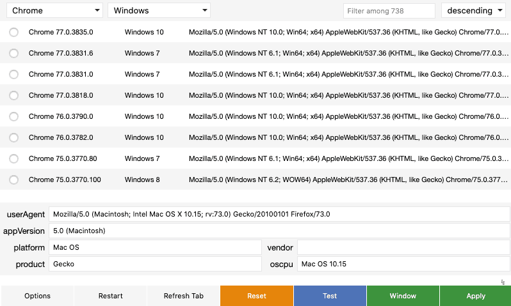Click the Restart button
511x306 pixels.
point(111,296)
